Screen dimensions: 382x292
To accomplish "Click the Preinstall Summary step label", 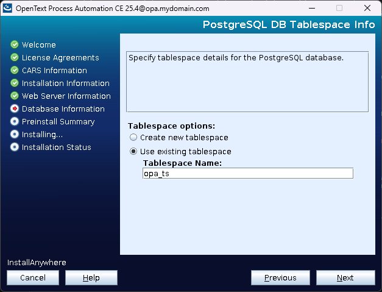I will [x=58, y=122].
